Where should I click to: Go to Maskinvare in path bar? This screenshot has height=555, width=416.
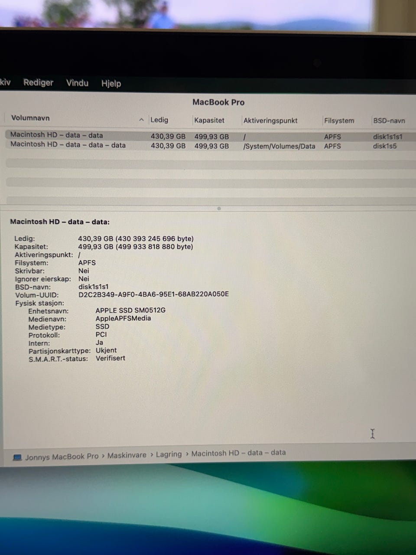click(x=127, y=455)
